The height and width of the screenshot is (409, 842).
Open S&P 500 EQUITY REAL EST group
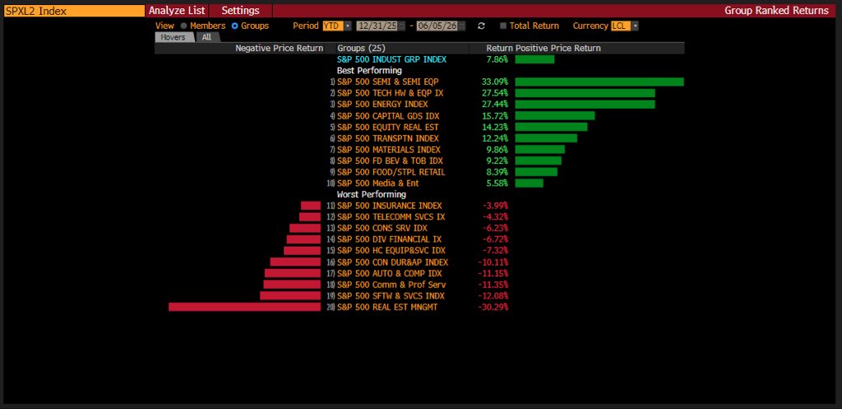pyautogui.click(x=388, y=127)
